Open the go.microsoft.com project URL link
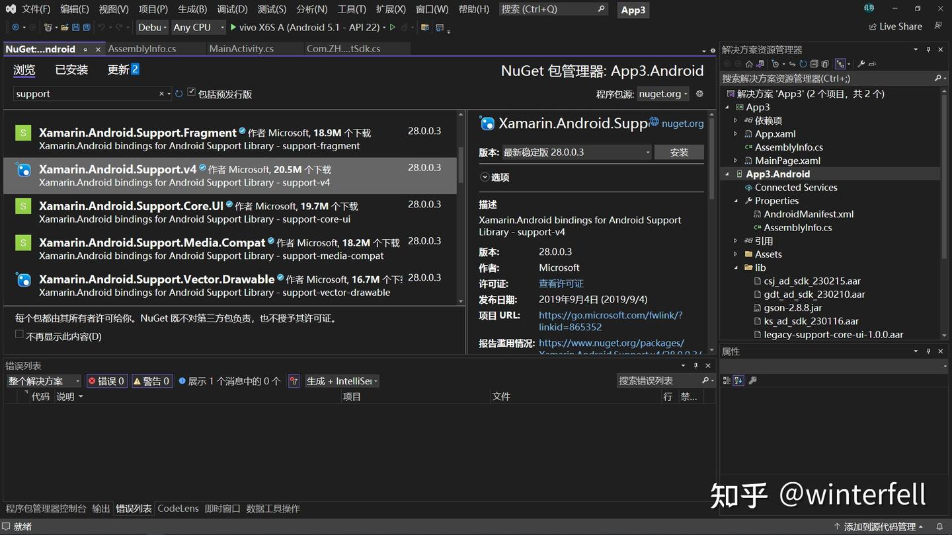Viewport: 952px width, 535px height. [x=611, y=321]
